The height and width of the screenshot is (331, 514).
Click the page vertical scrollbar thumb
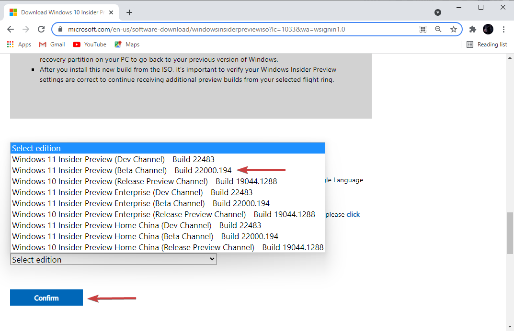[510, 233]
